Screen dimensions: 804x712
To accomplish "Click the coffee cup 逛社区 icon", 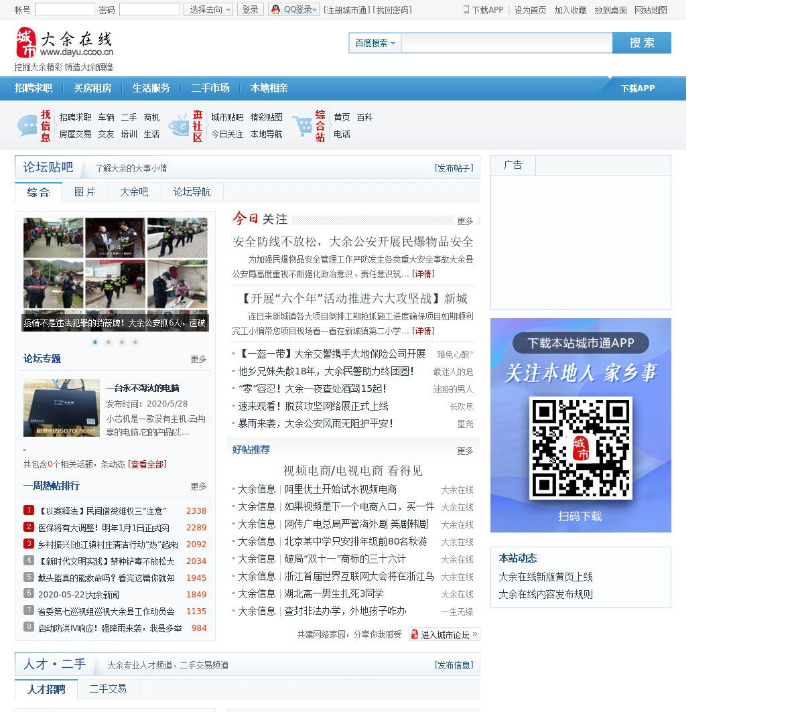I will (x=179, y=125).
